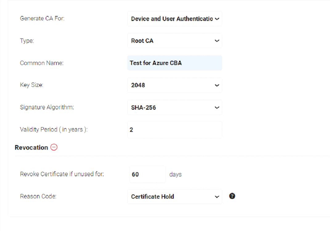Click the days label beside the revoke input
This screenshot has height=231, width=330.
pyautogui.click(x=176, y=174)
